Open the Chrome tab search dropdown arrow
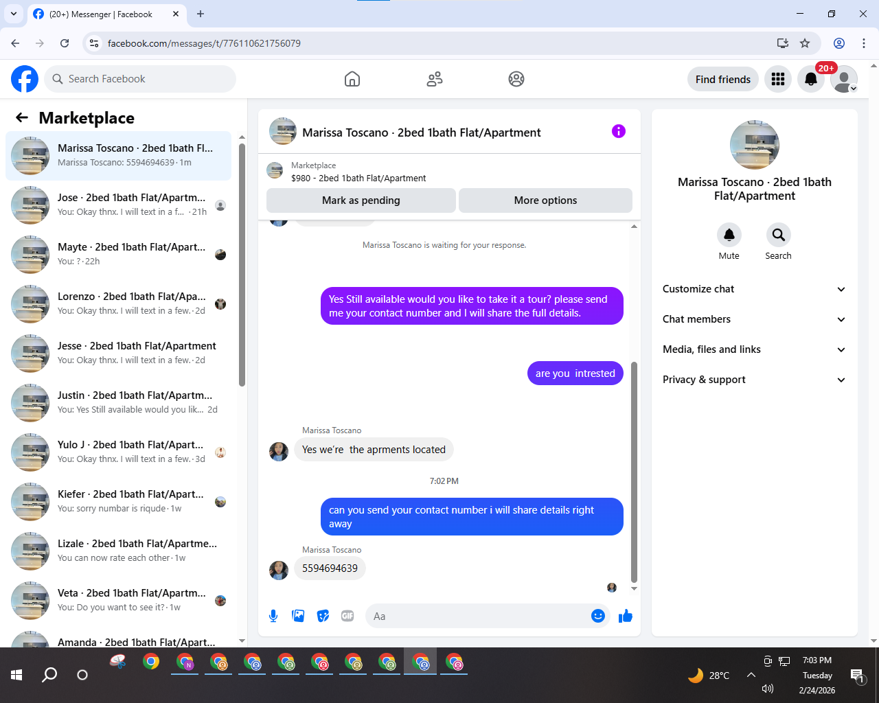Screen dimensions: 879x703 point(14,14)
